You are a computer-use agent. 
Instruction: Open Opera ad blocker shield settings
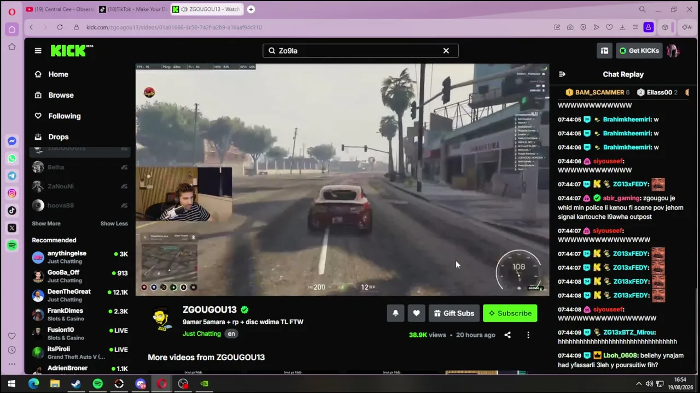point(583,27)
